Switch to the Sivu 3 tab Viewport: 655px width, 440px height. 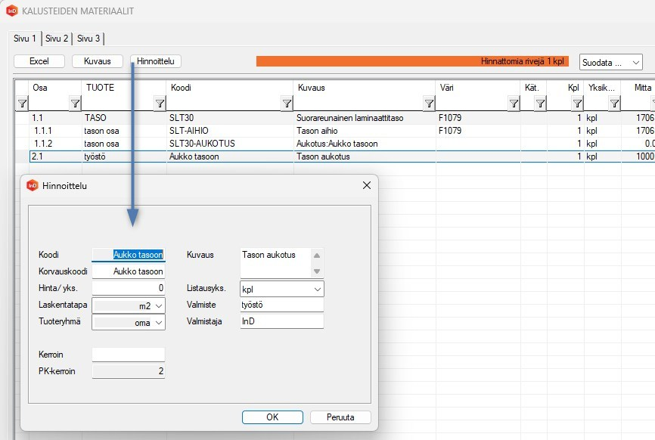[89, 39]
